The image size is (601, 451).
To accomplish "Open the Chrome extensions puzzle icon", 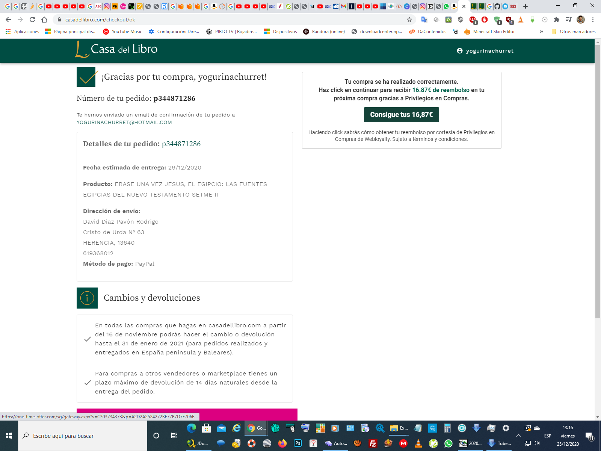I will (557, 20).
